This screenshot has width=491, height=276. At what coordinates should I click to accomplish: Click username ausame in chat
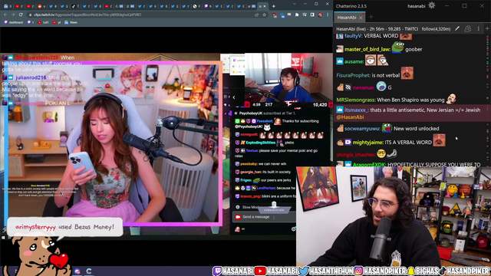pyautogui.click(x=354, y=61)
